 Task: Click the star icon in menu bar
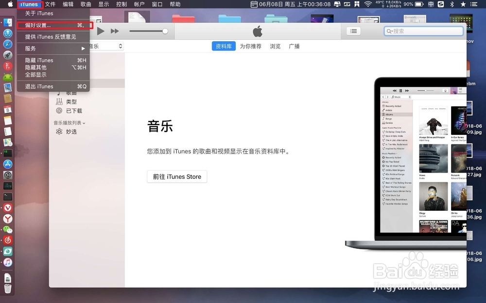click(x=463, y=4)
